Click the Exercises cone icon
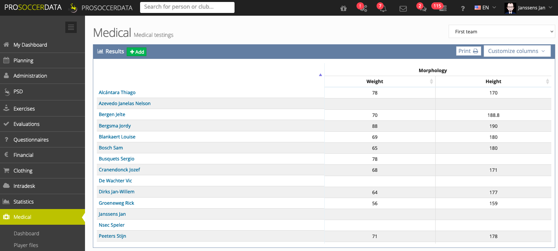558x251 pixels. pyautogui.click(x=6, y=108)
